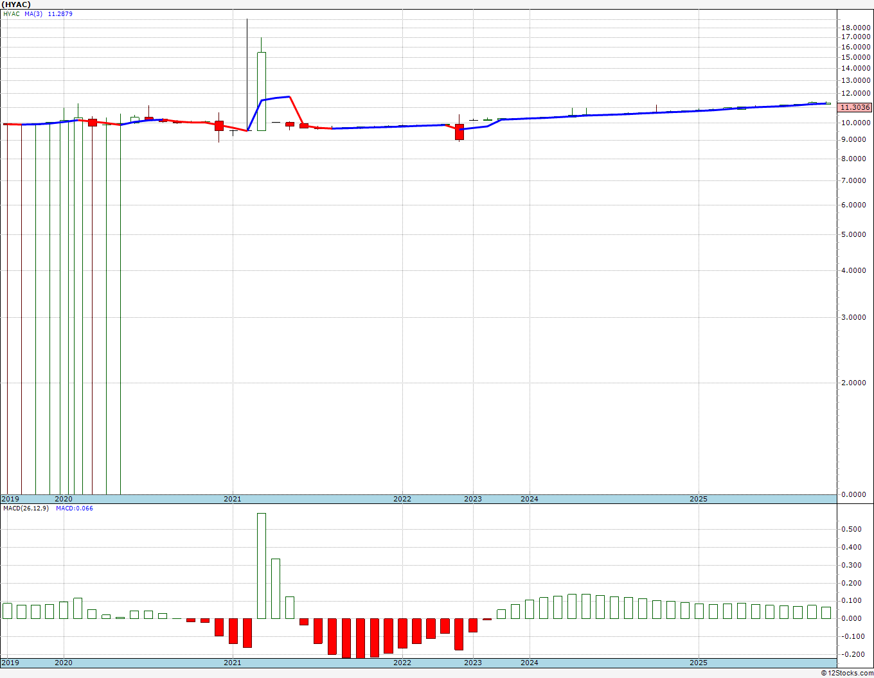Viewport: 874px width, 678px height.
Task: Click the -0.100 MACD axis label
Action: [852, 636]
